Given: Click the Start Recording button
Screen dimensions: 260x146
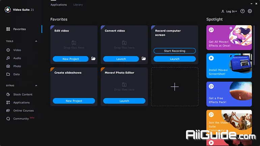Looking at the screenshot, I should click(x=175, y=51).
